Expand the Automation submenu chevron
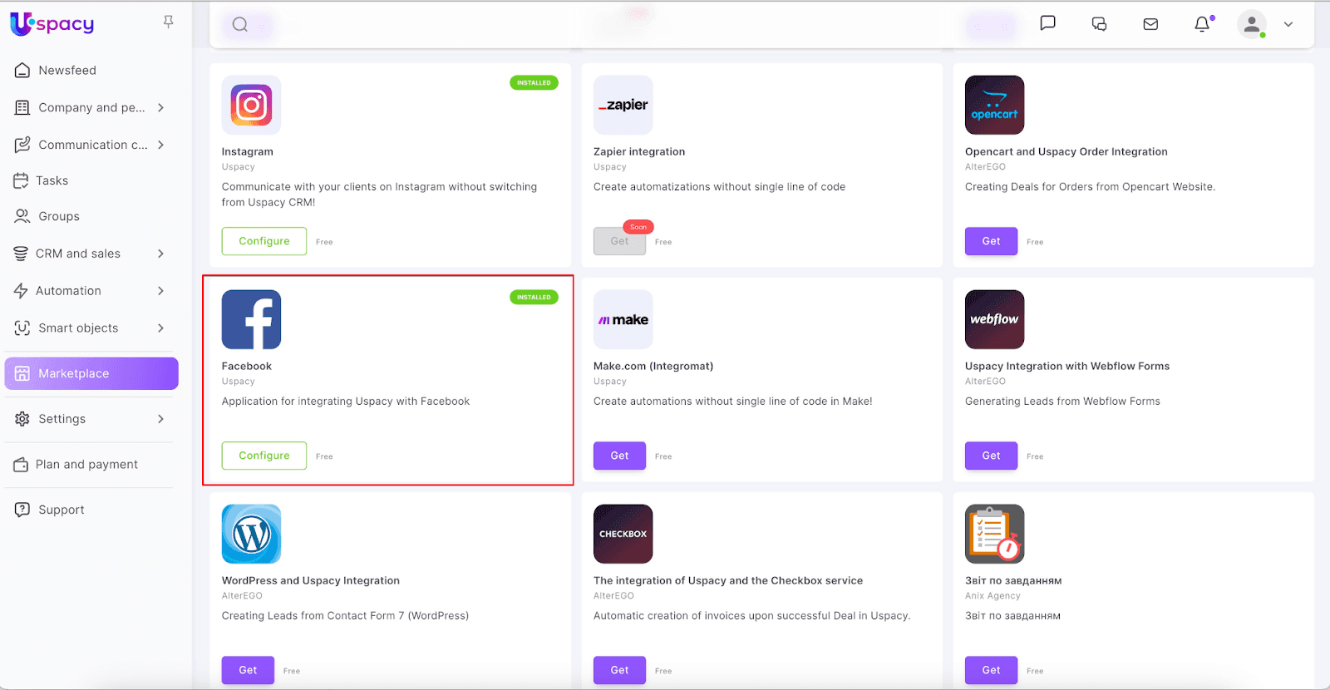1330x690 pixels. pyautogui.click(x=160, y=291)
